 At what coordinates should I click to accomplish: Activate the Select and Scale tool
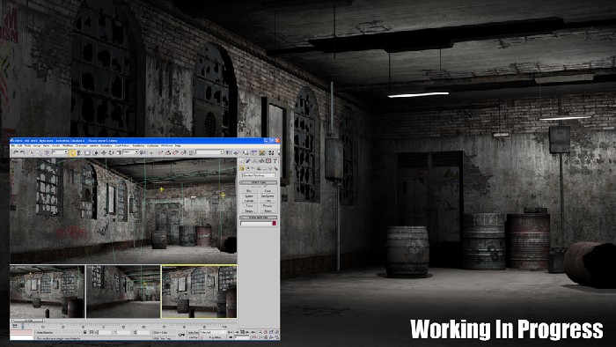pos(119,152)
